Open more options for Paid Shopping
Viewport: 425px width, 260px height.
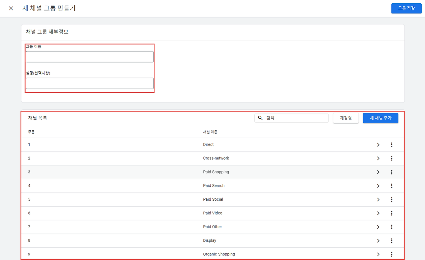pyautogui.click(x=392, y=172)
